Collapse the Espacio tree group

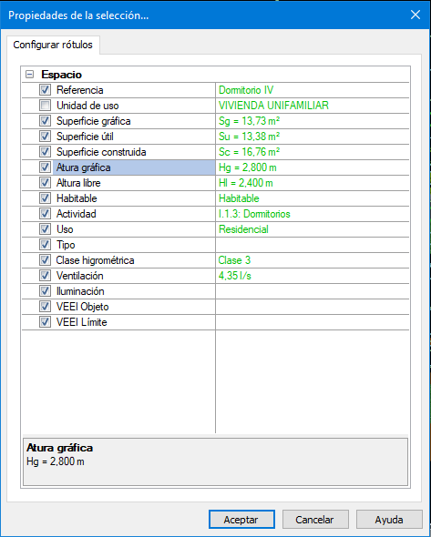click(x=30, y=75)
